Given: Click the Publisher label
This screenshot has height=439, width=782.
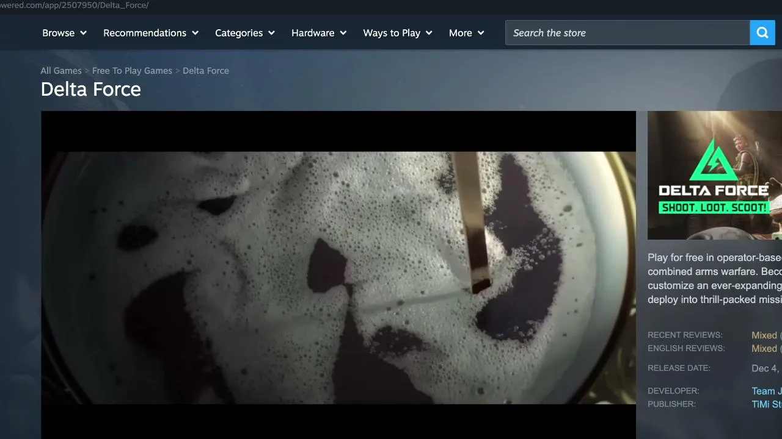Looking at the screenshot, I should [x=671, y=404].
